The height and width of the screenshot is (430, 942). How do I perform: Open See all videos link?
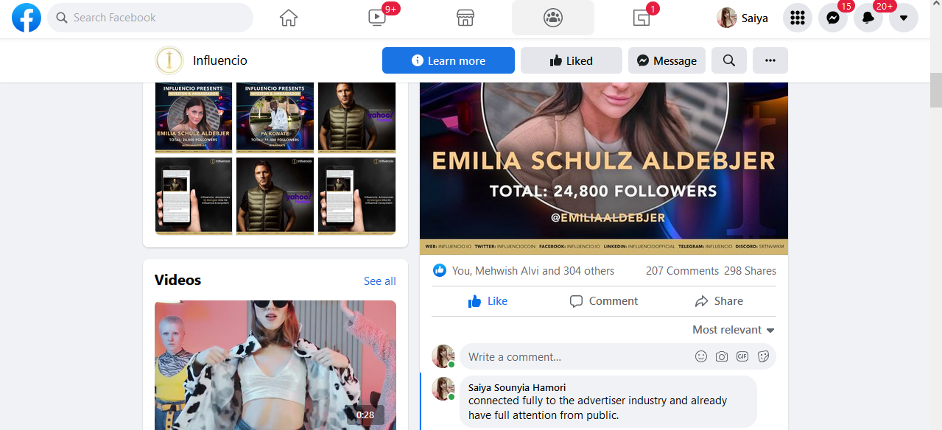pyautogui.click(x=380, y=281)
